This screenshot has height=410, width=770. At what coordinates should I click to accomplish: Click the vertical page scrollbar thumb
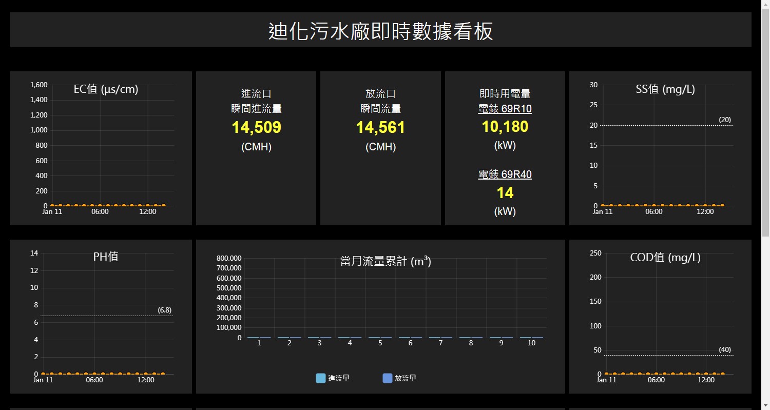(765, 124)
